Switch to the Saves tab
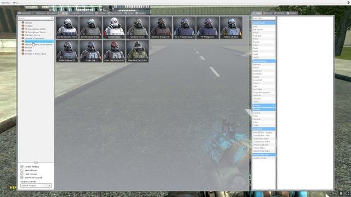This screenshot has width=351, height=197. pyautogui.click(x=129, y=13)
